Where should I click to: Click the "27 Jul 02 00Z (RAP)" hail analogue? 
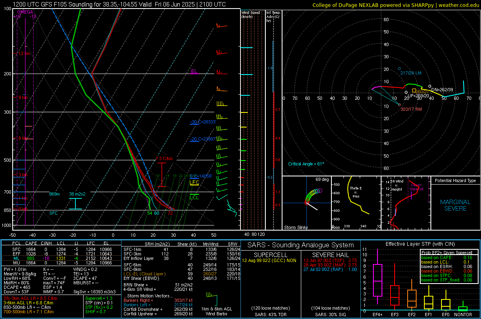pyautogui.click(x=324, y=269)
